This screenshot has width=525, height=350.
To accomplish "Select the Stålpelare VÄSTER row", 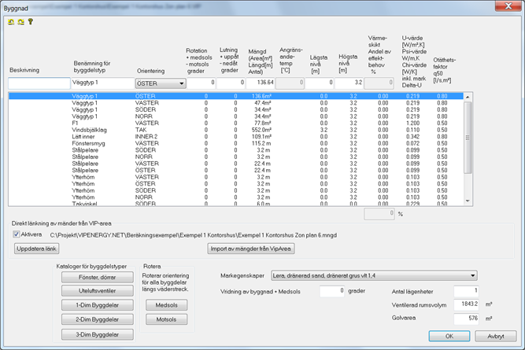I will coord(236,164).
